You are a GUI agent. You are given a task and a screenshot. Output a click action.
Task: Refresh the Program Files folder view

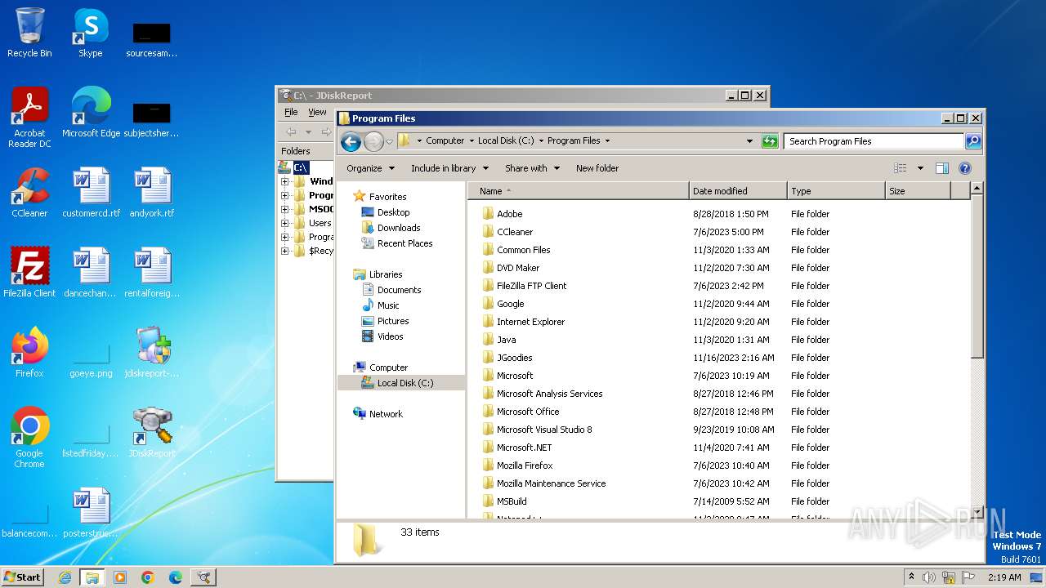click(x=769, y=141)
